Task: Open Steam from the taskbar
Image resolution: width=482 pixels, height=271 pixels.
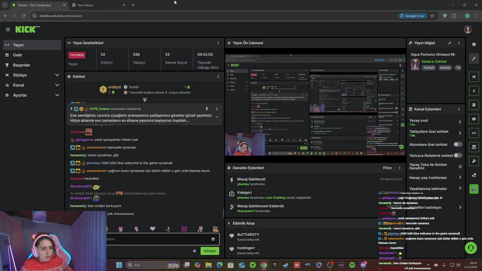Action: click(286, 265)
